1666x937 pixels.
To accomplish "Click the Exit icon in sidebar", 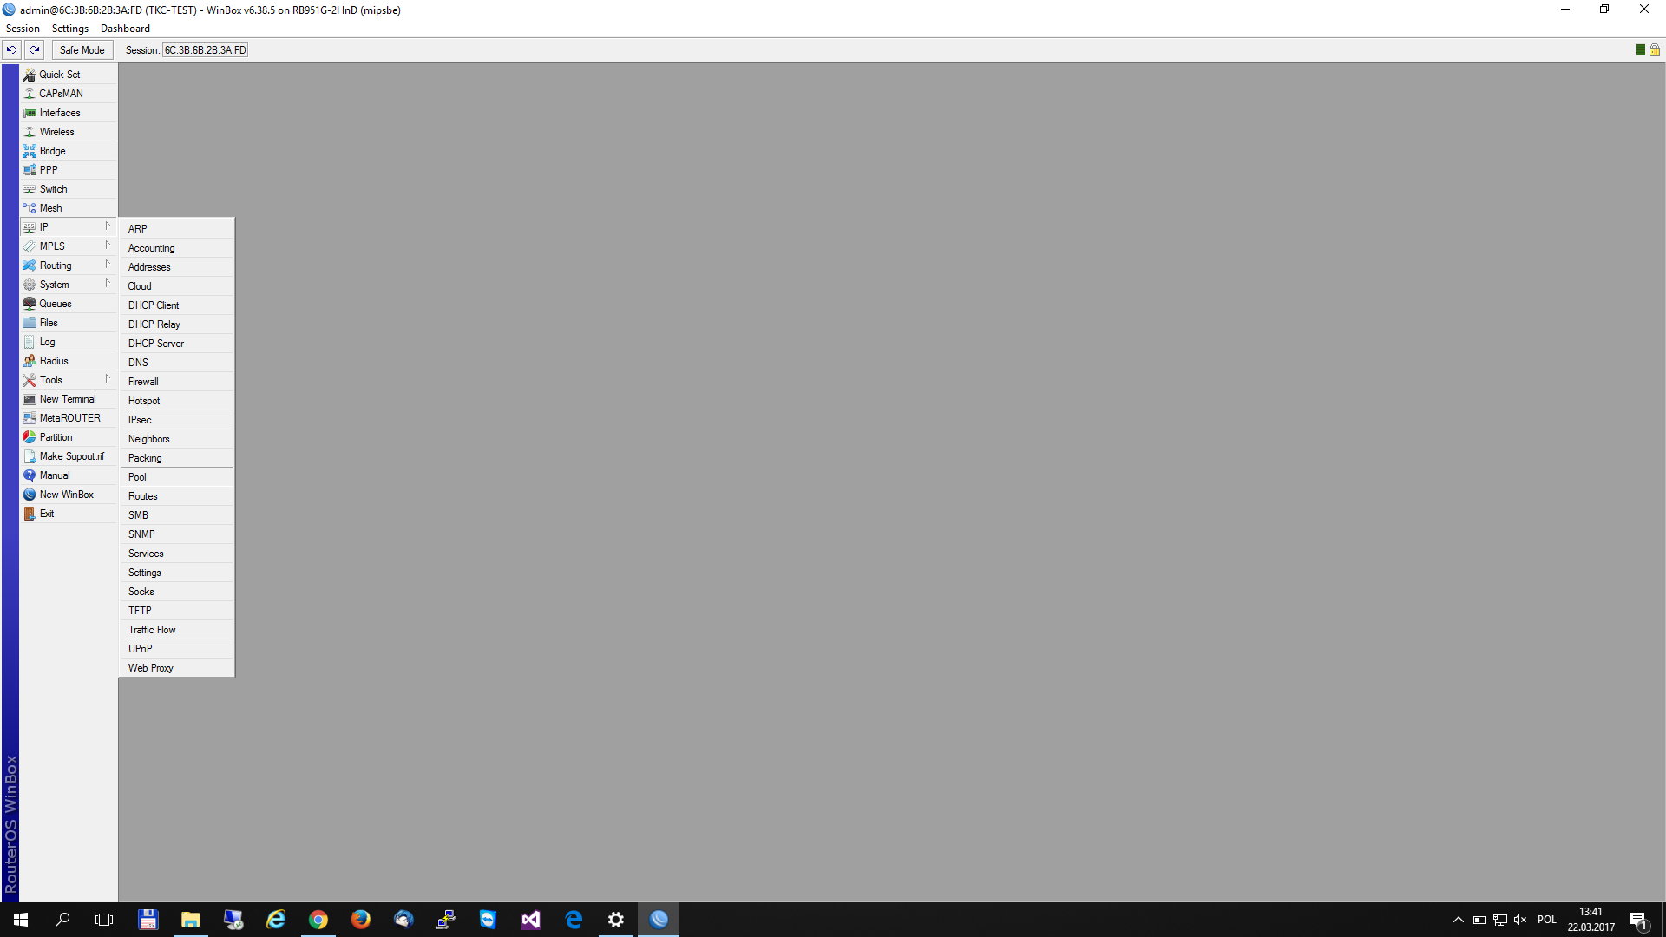I will [x=30, y=514].
